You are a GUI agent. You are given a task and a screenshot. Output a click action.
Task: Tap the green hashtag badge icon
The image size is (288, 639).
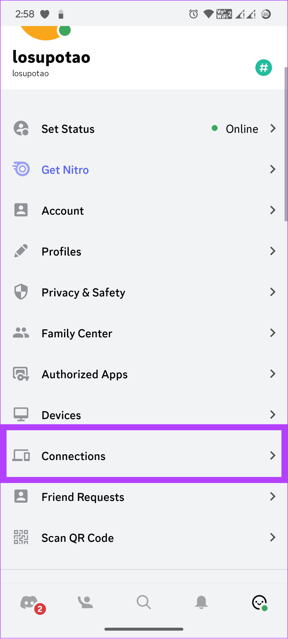[x=264, y=67]
